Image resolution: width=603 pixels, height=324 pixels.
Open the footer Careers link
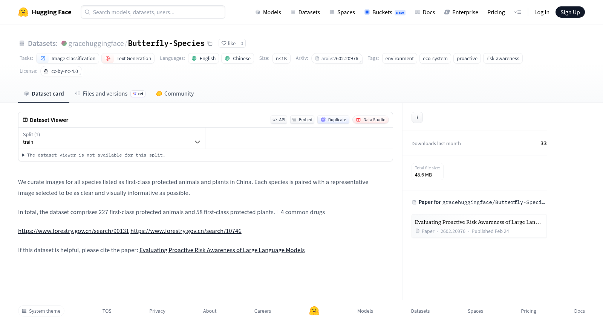pos(263,311)
